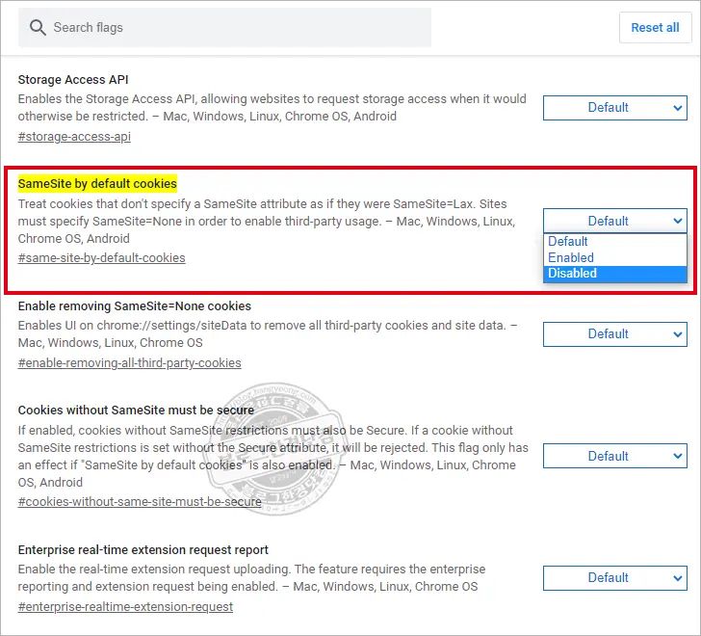Open the Storage Access API dropdown

[614, 108]
